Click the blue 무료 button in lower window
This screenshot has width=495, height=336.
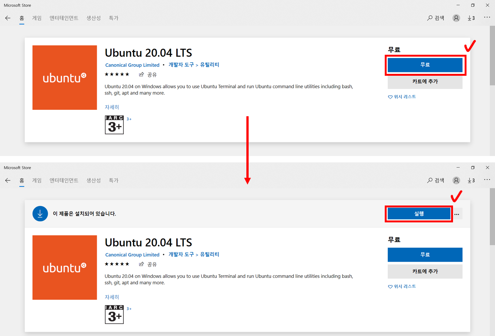point(425,255)
